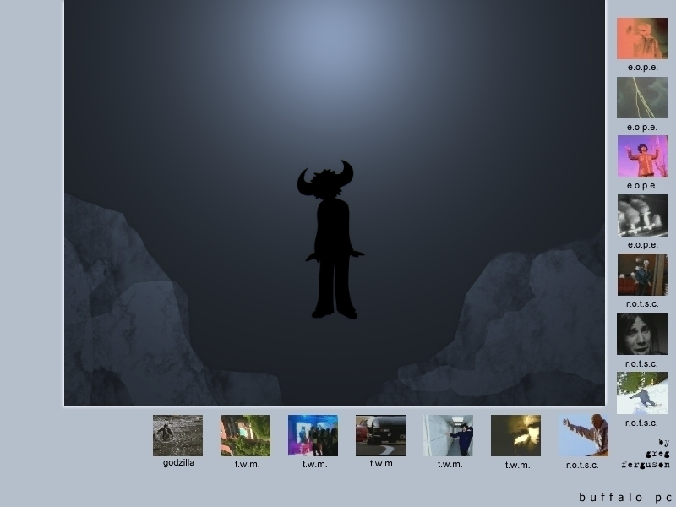676x507 pixels.
Task: Click the t.w.m. caption under the dark yellow thumbnail
Action: [517, 466]
